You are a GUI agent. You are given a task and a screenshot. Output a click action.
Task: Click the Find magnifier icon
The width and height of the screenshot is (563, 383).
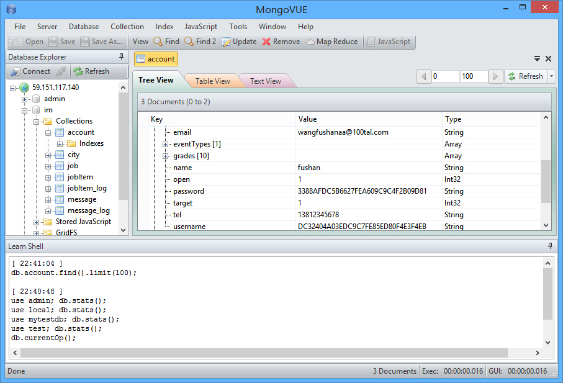158,42
